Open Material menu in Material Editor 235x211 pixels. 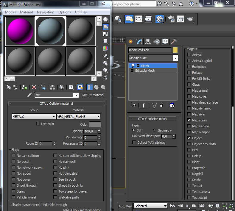(x=27, y=12)
